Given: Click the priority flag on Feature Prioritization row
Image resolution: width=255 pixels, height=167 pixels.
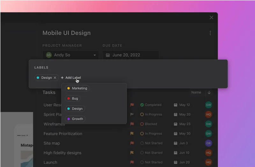Looking at the screenshot, I should coord(132,133).
